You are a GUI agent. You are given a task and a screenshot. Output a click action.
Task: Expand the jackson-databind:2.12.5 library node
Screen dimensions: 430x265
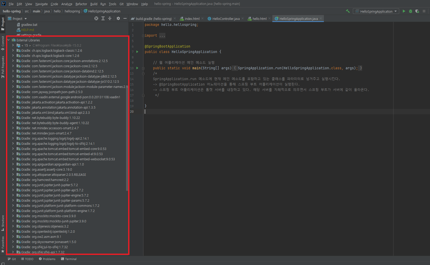13,71
